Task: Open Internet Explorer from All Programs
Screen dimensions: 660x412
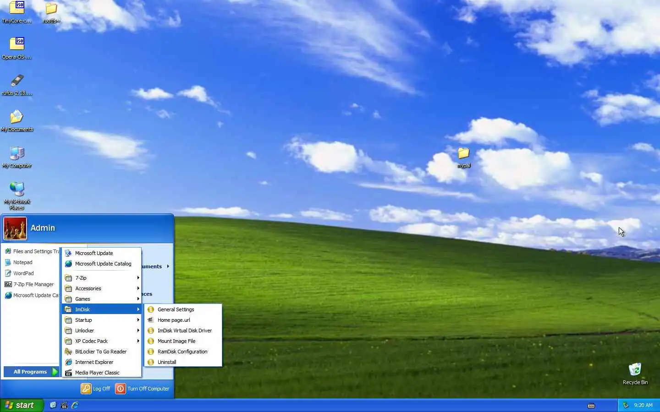Action: pos(102,362)
